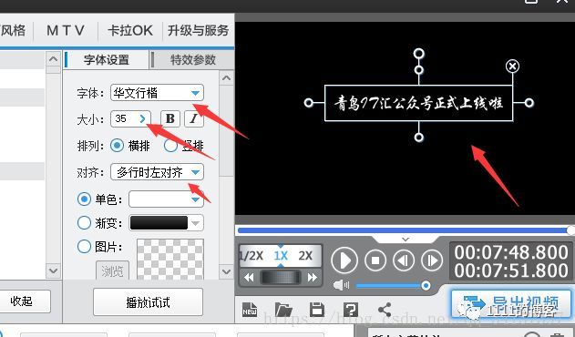This screenshot has height=337, width=575.
Task: Open help via the question mark icon
Action: (351, 310)
